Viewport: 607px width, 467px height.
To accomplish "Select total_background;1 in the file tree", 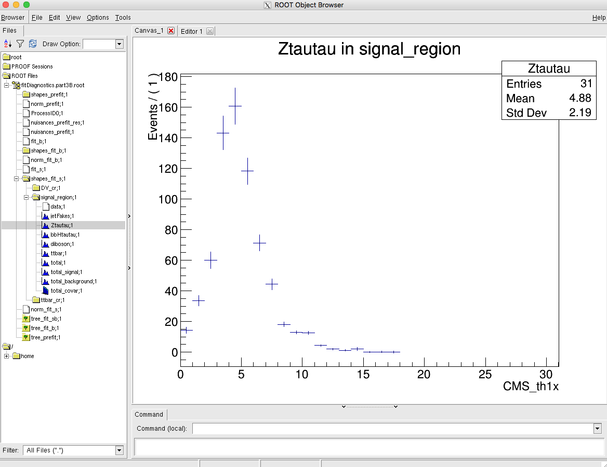I will coord(72,281).
